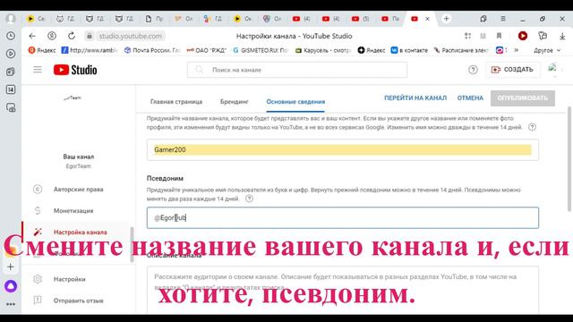This screenshot has height=322, width=573.
Task: Open the three-dots menu at the sidebar bottom
Action: point(11,304)
